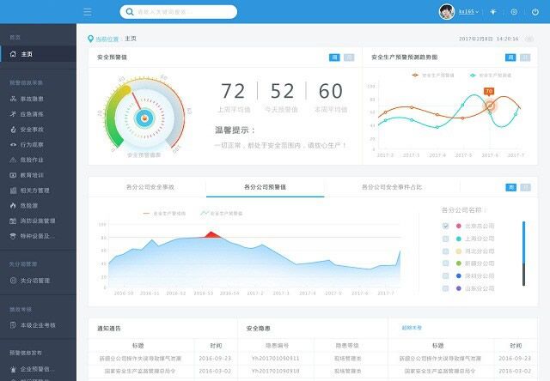
Task: Select the blue 周 toggle on the company tabs row
Action: [511, 187]
